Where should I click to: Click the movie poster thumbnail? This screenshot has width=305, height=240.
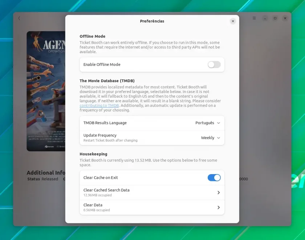[x=46, y=91]
